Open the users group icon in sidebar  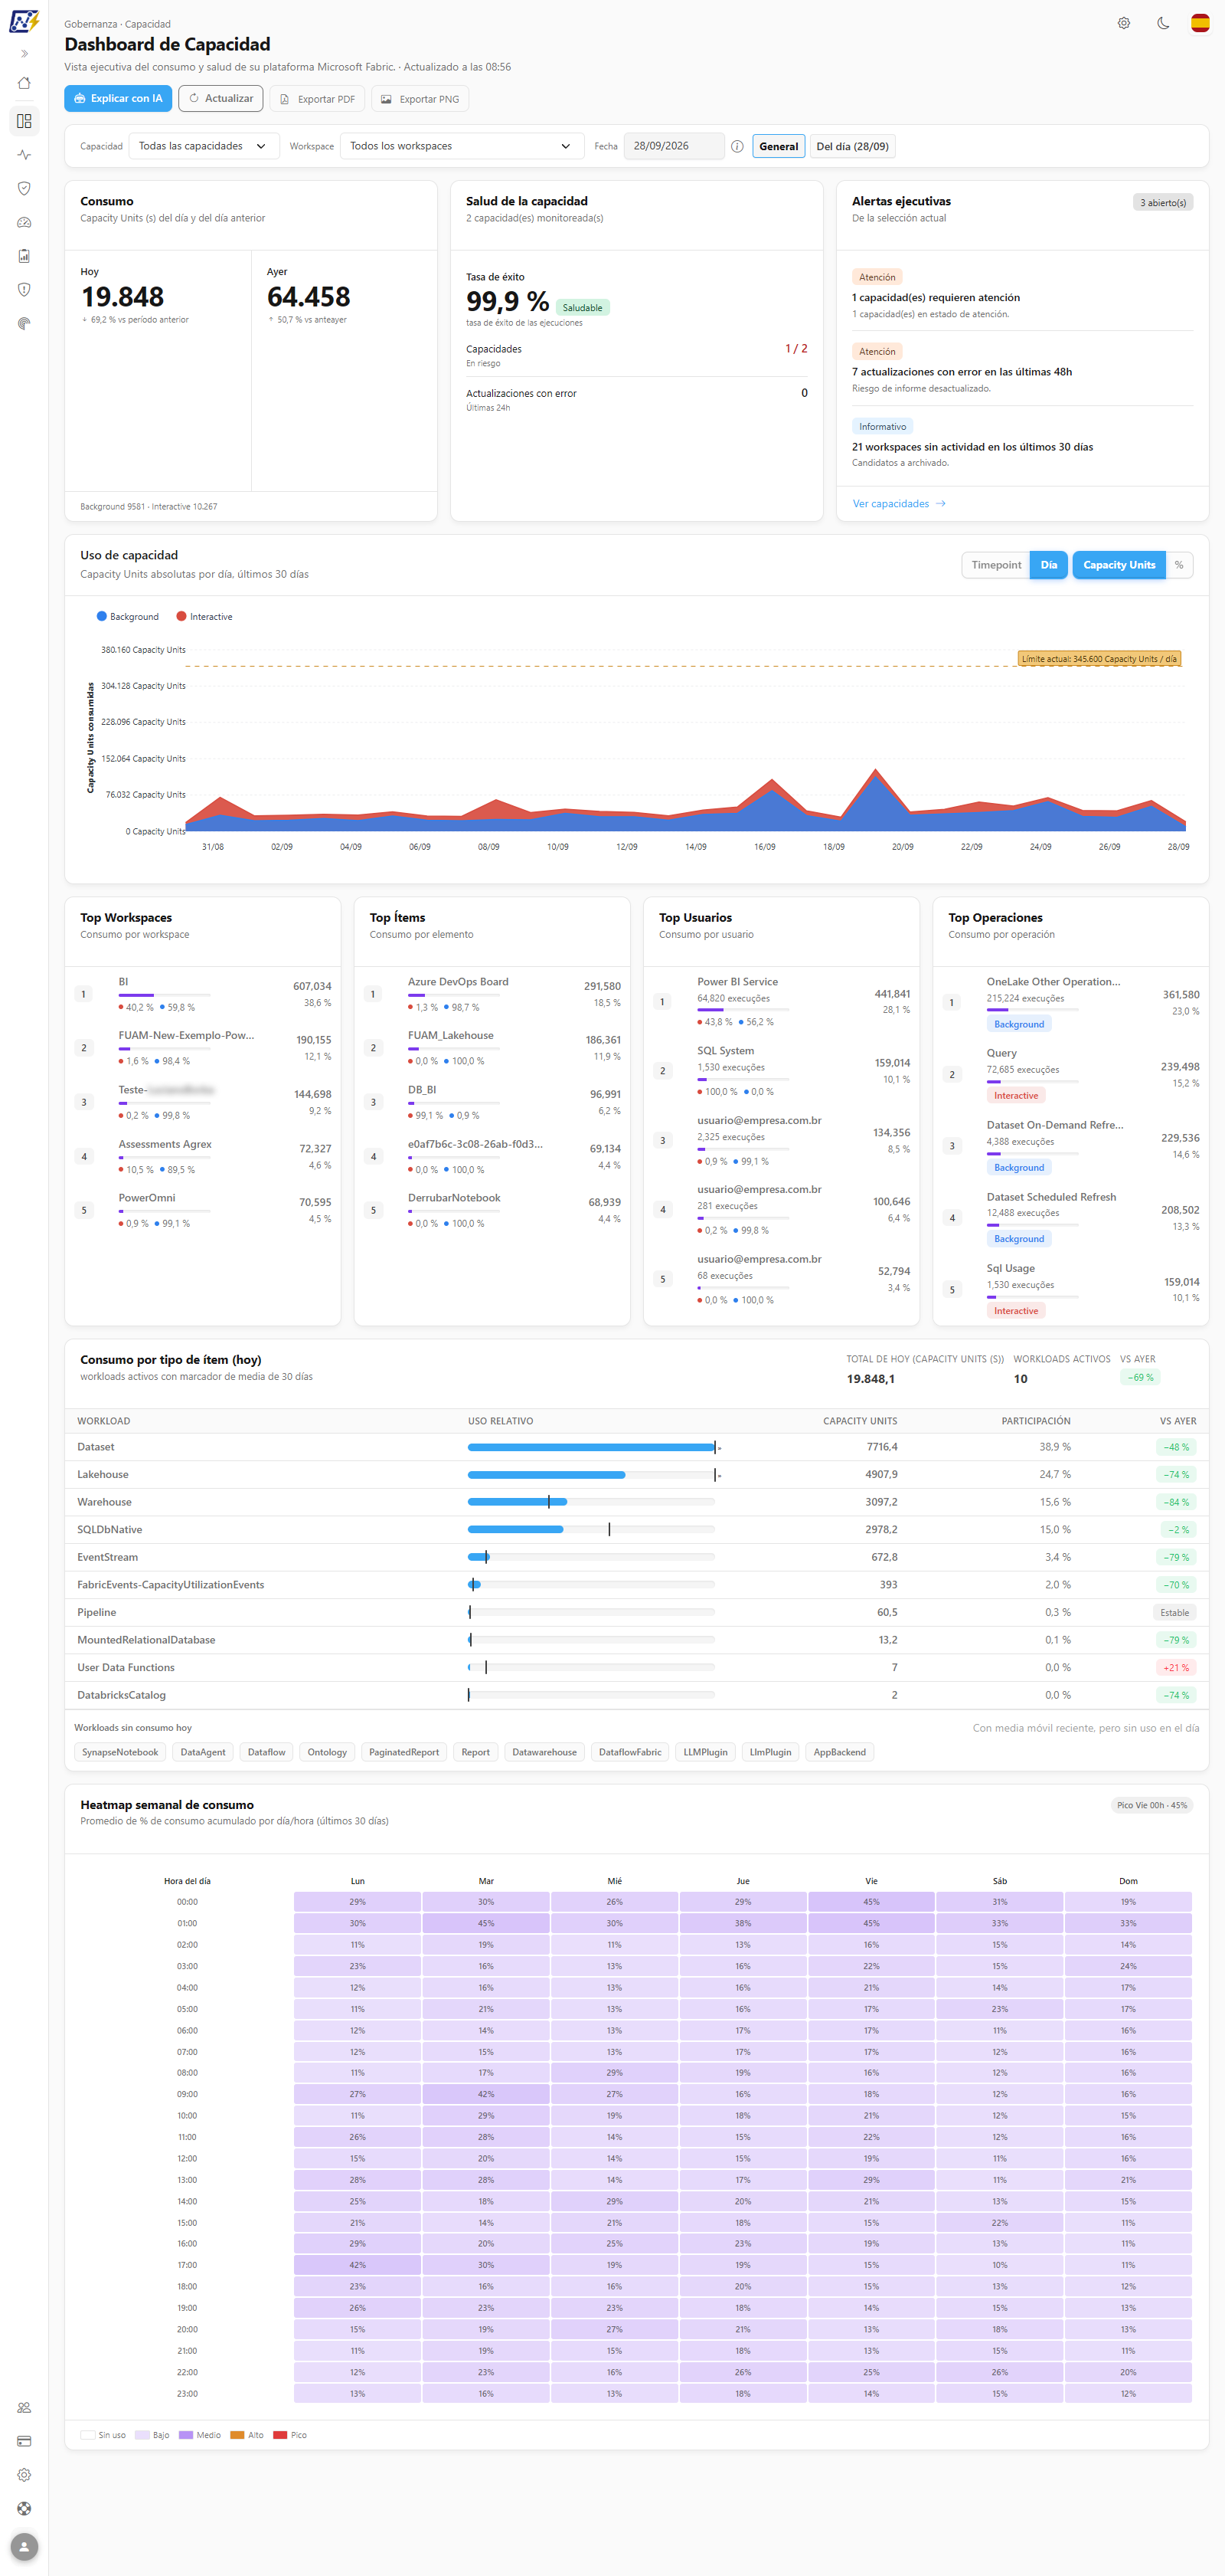point(24,2408)
